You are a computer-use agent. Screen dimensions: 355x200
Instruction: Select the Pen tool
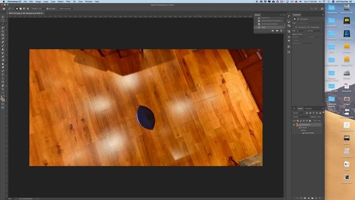click(3, 71)
